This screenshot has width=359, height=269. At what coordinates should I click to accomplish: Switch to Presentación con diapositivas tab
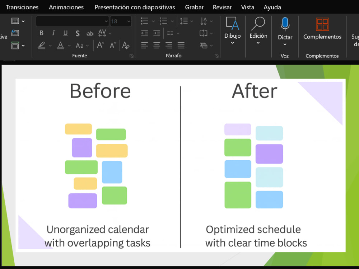[x=135, y=7]
